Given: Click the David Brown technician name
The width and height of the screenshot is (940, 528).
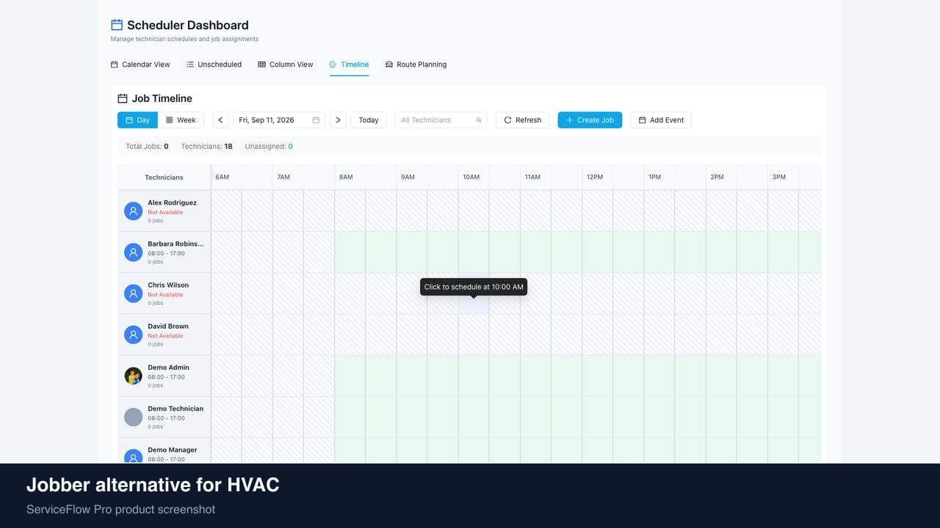Looking at the screenshot, I should (x=168, y=326).
